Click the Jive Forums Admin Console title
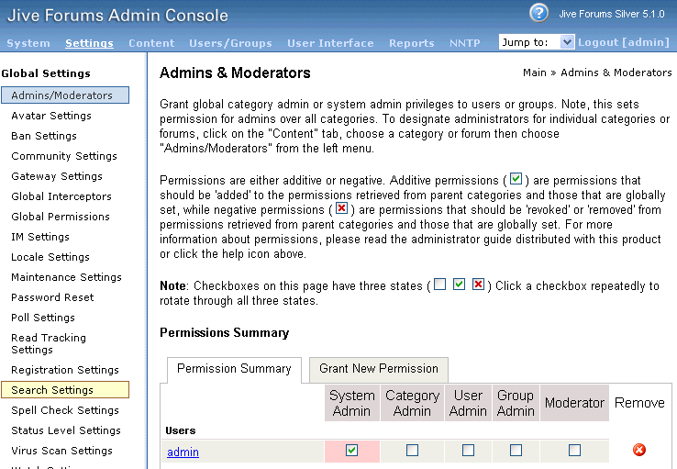 [117, 16]
